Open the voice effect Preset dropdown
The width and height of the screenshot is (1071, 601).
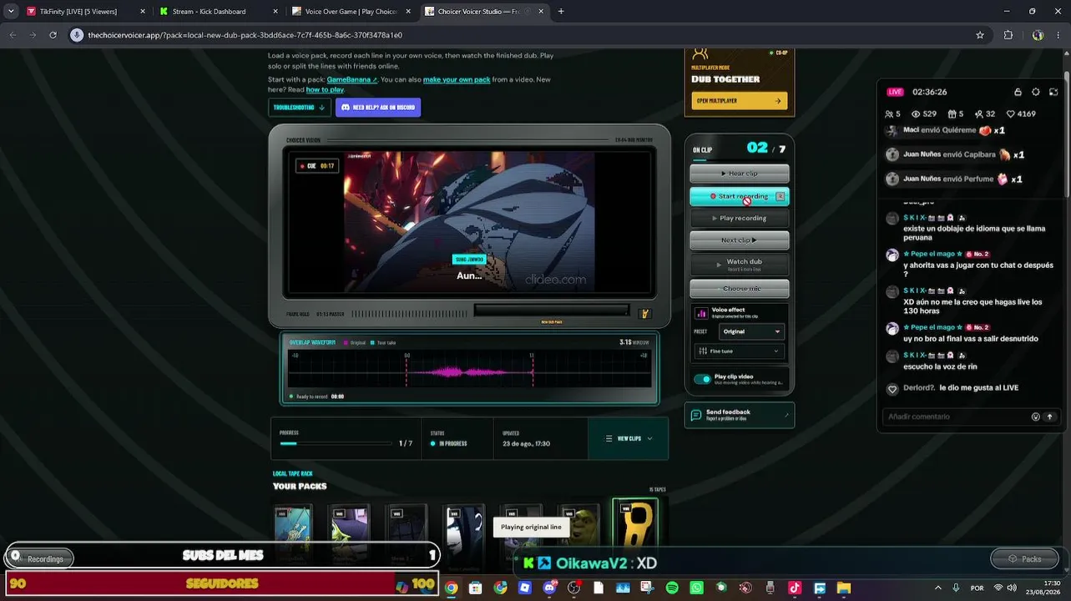click(751, 331)
